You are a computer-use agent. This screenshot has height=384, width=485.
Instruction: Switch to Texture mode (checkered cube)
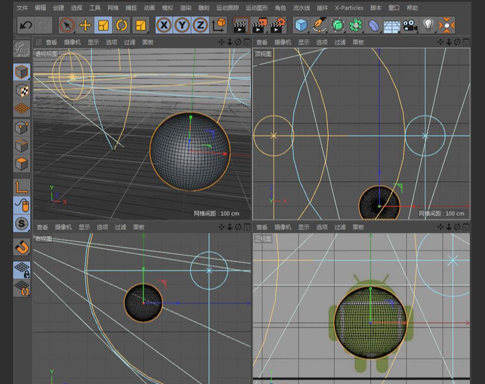click(x=22, y=90)
